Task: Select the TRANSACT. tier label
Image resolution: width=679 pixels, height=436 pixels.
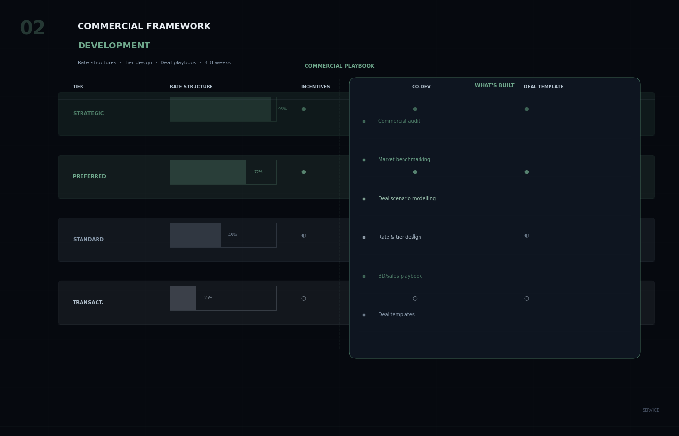Action: click(x=88, y=303)
